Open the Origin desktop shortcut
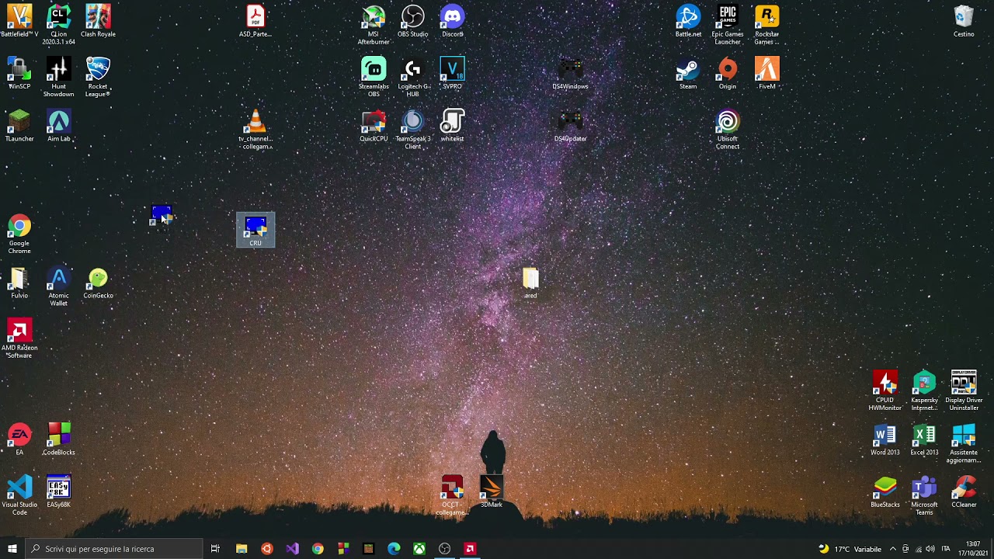The image size is (994, 559). (x=728, y=73)
